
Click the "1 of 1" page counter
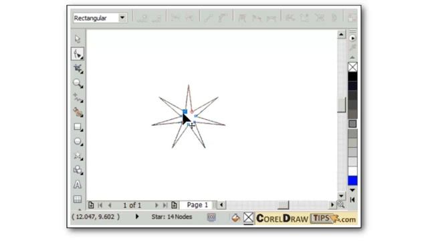coord(132,206)
